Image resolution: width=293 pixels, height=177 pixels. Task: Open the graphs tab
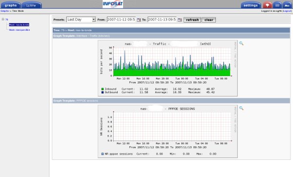click(11, 5)
